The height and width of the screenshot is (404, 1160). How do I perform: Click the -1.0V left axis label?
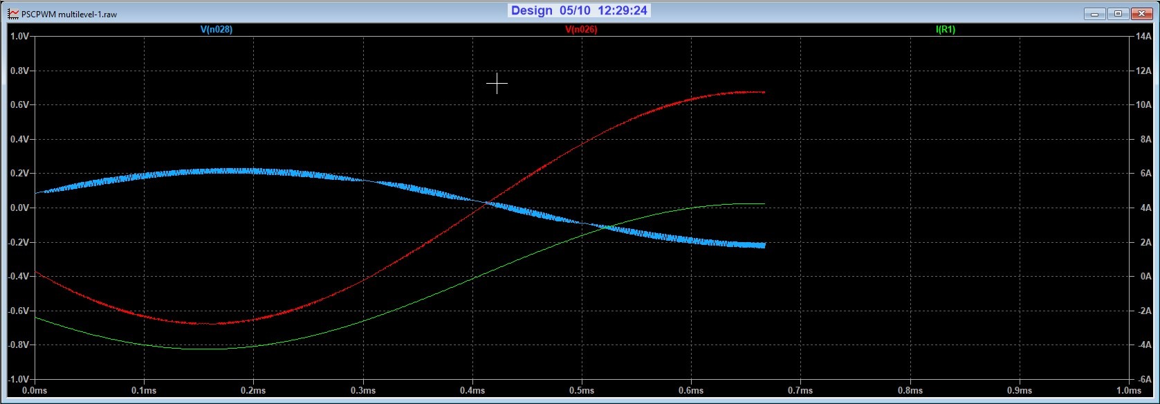[19, 379]
